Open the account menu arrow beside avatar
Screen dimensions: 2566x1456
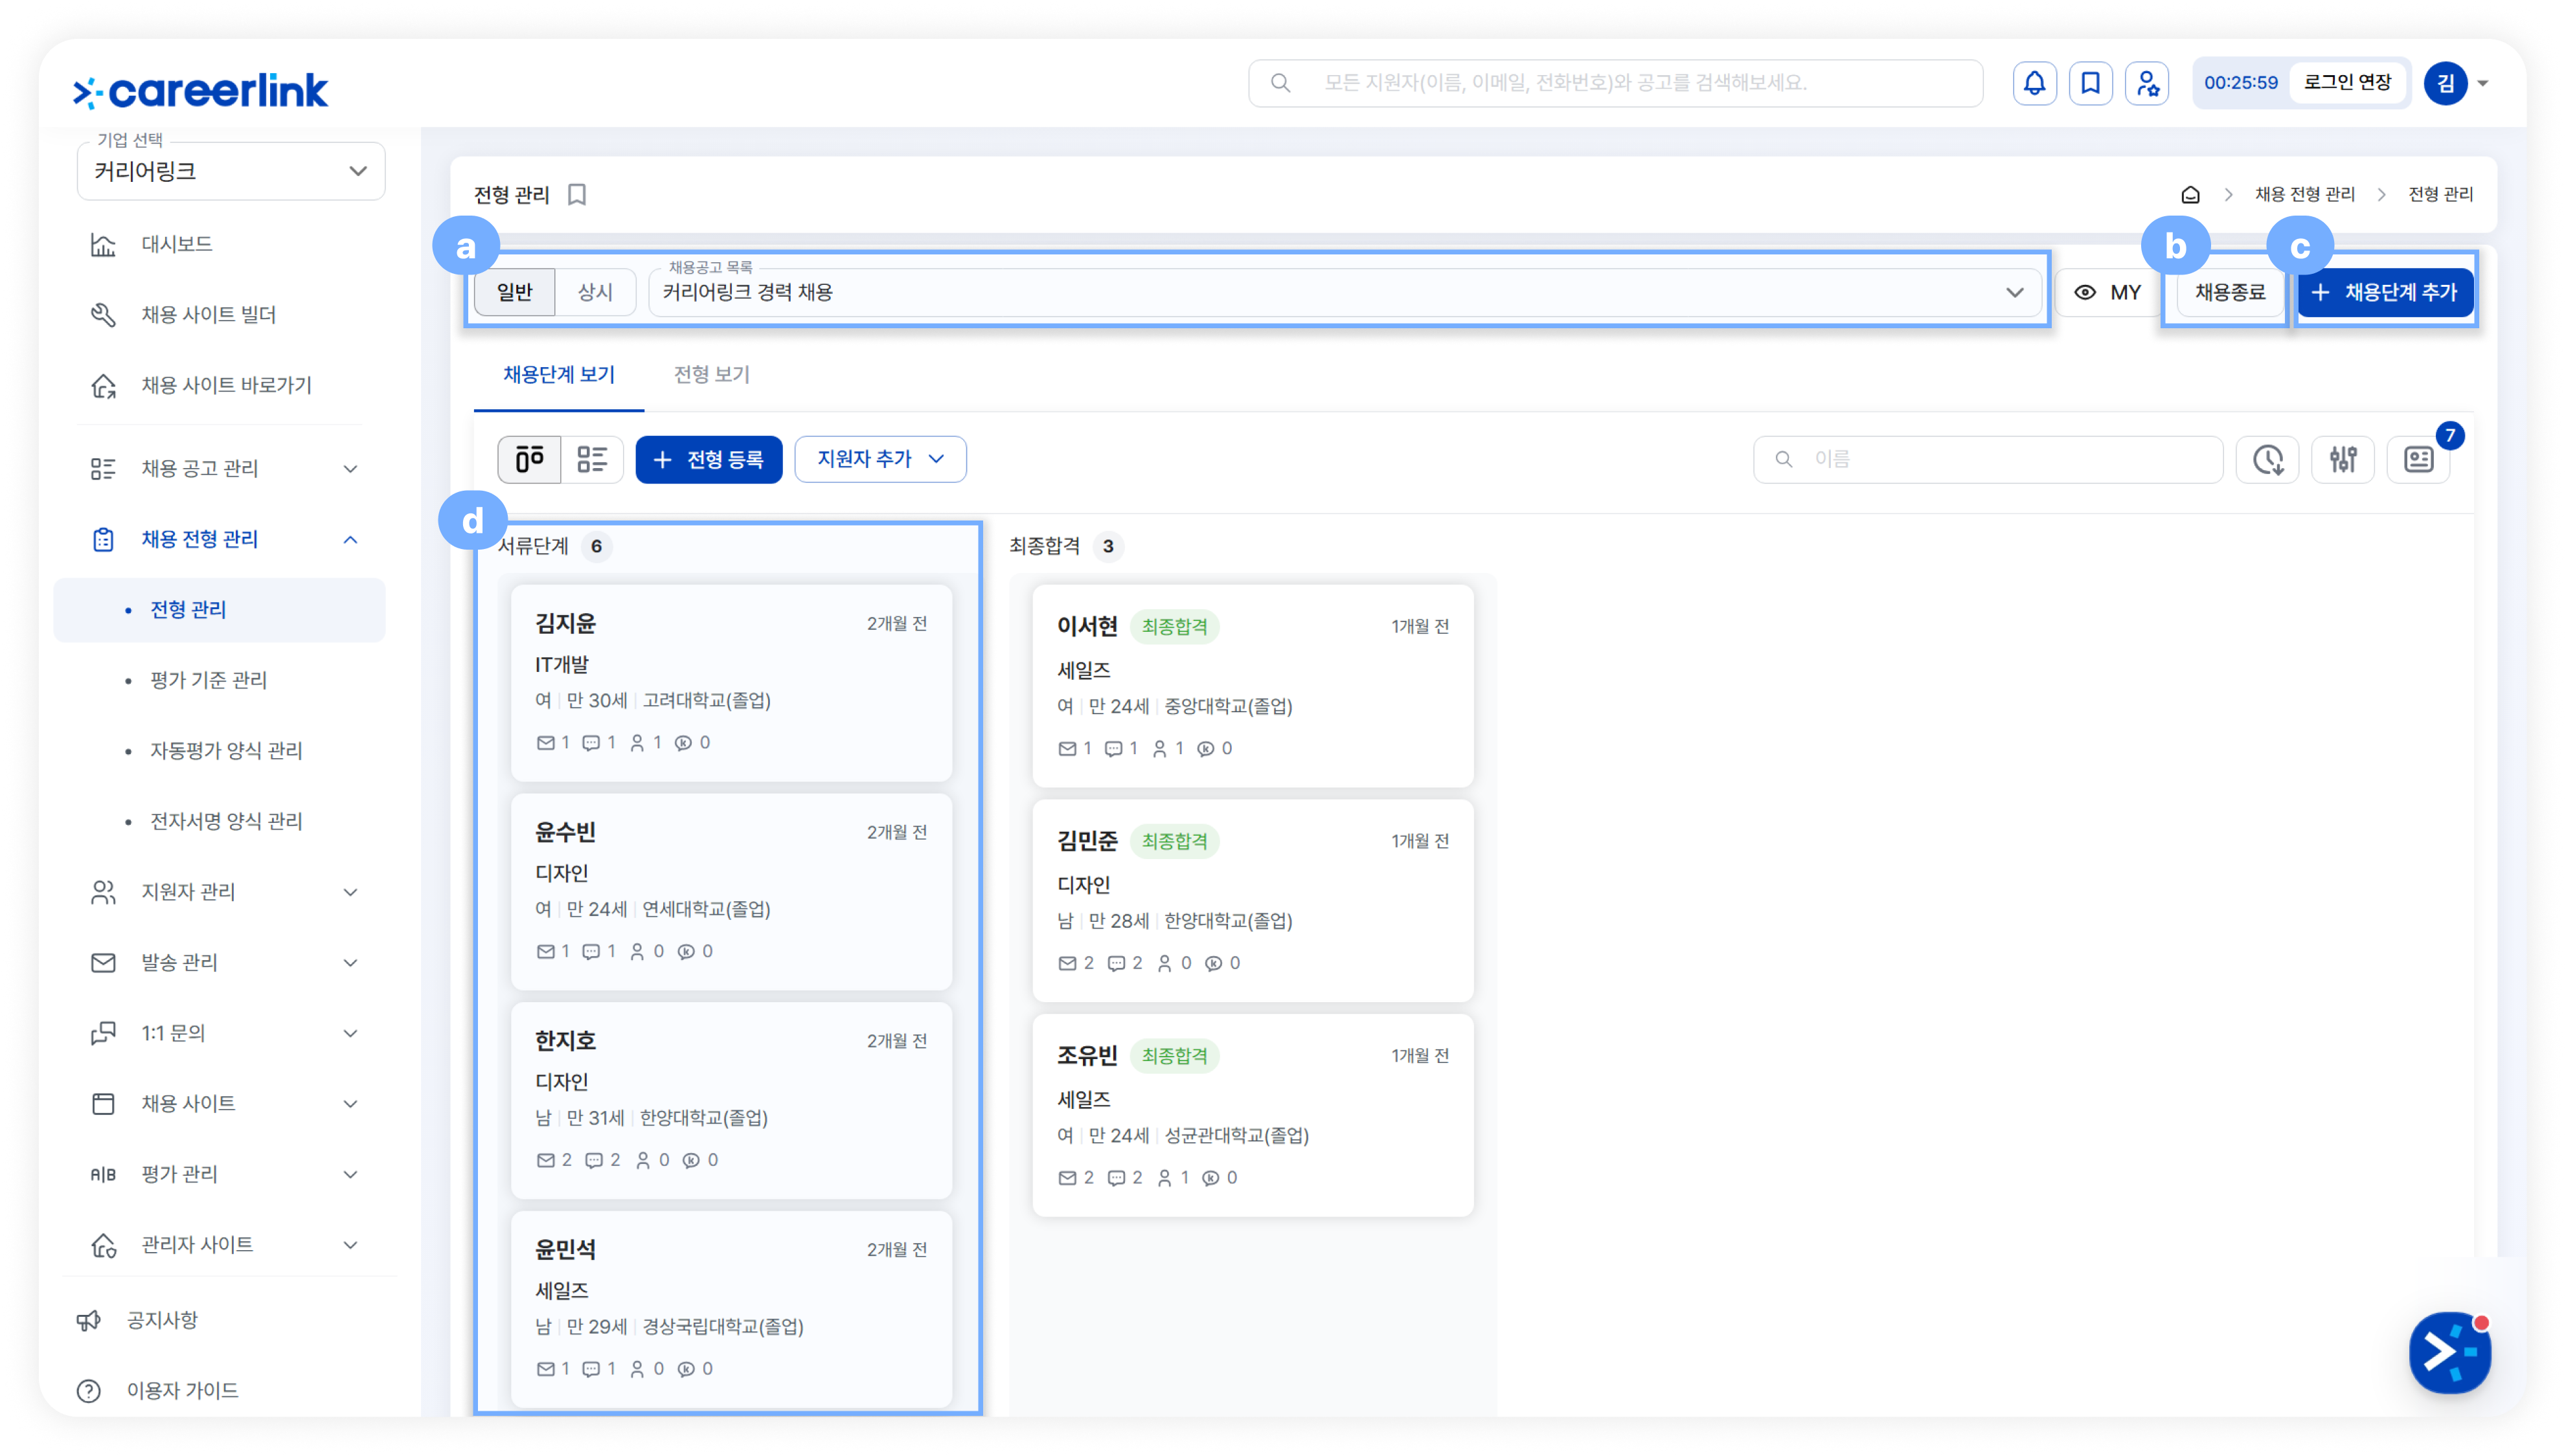(2482, 83)
